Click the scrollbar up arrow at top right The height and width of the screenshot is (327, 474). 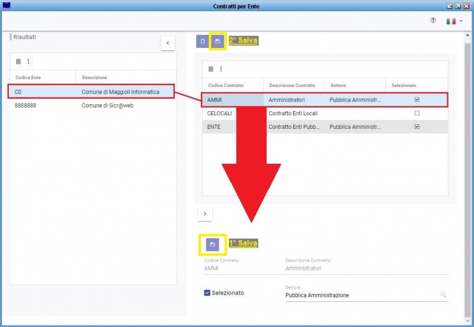(x=467, y=35)
